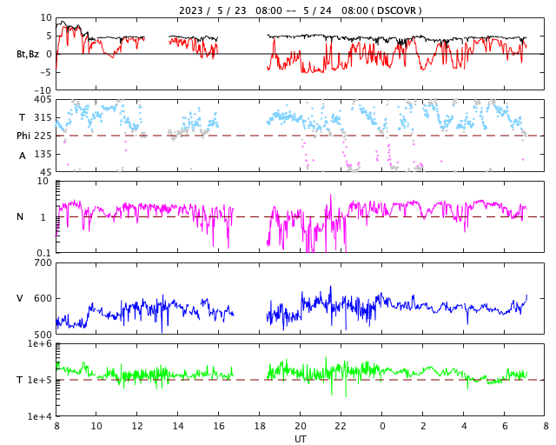
Task: Click the '1e+6' temperature tick label
Action: coord(40,344)
